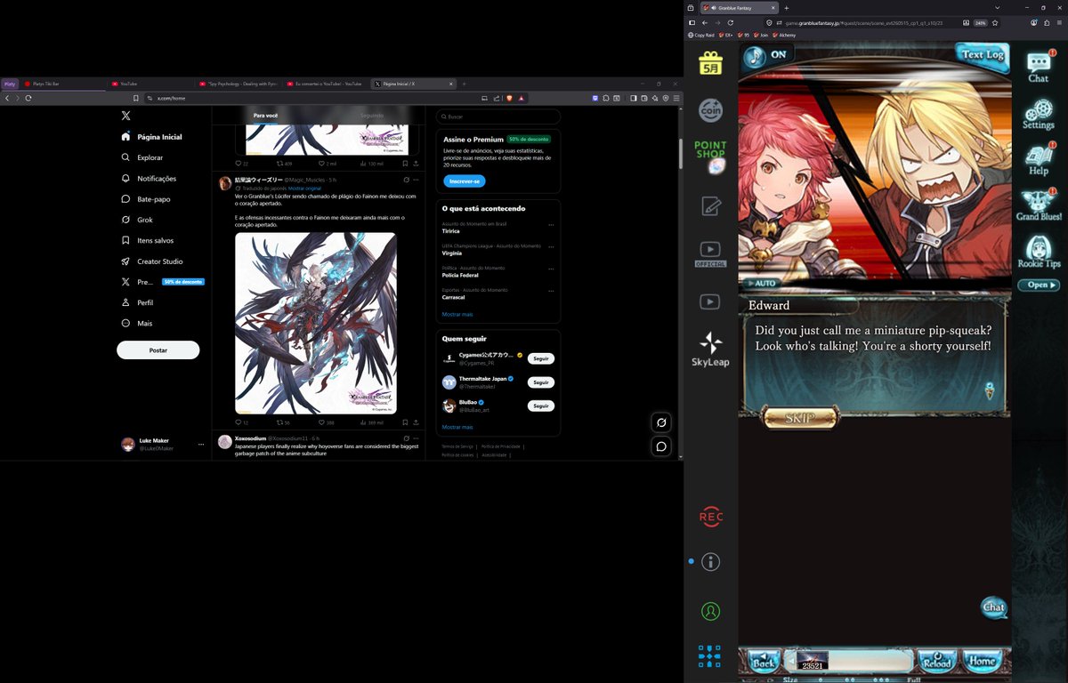Click the Reload button in Granblue footer
1068x683 pixels.
[936, 662]
